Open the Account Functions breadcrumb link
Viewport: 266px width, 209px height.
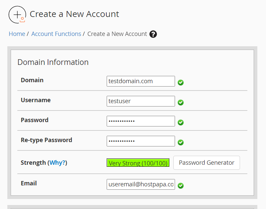[56, 34]
